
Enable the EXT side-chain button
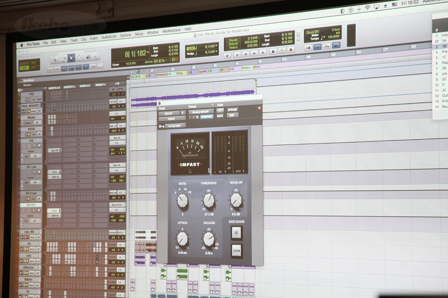click(237, 233)
